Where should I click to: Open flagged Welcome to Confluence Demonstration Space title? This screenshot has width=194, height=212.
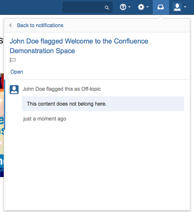click(79, 46)
